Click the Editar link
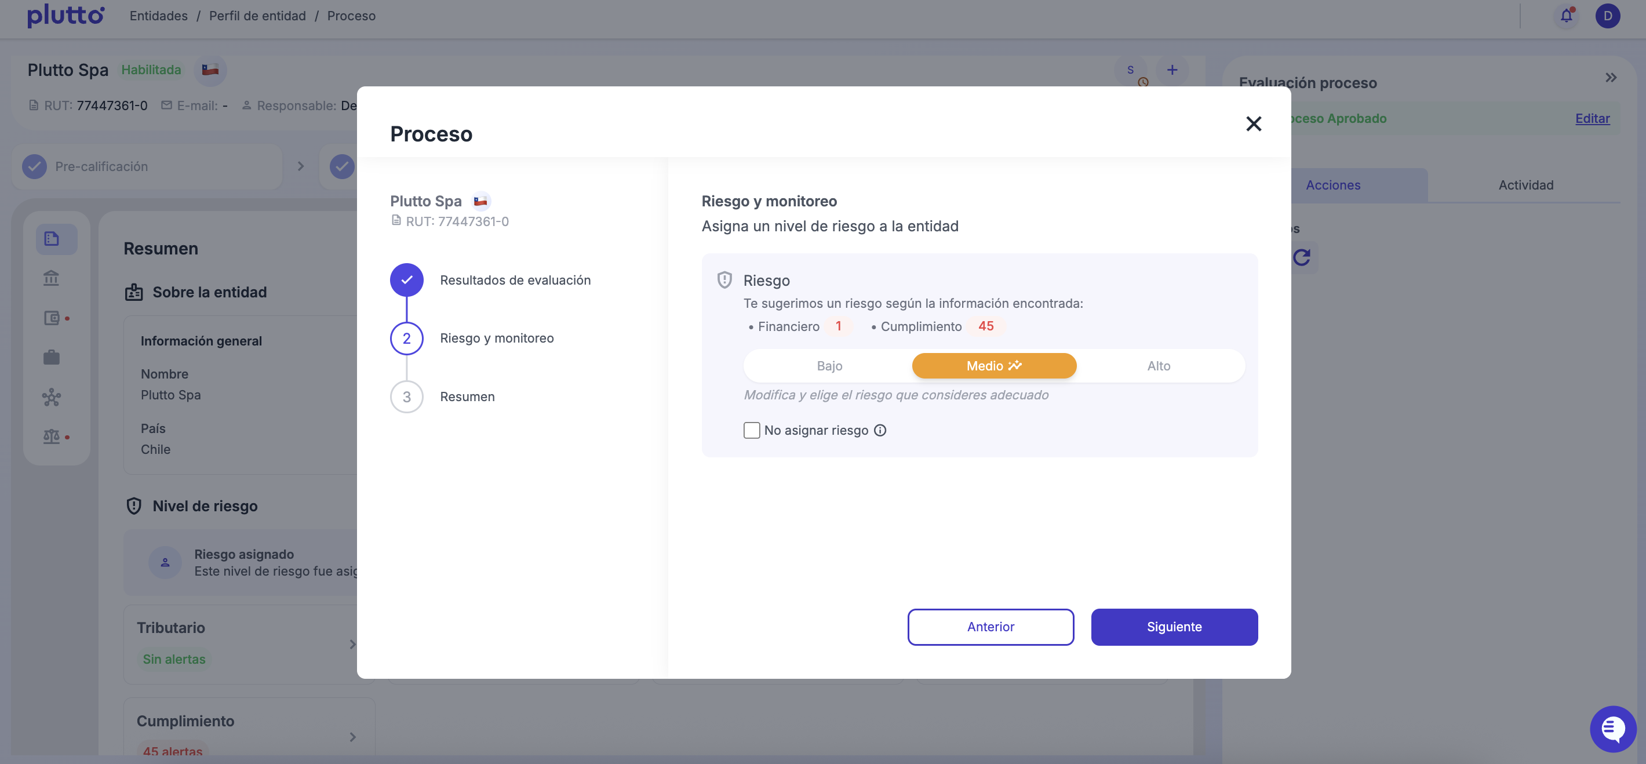1646x764 pixels. pyautogui.click(x=1592, y=118)
